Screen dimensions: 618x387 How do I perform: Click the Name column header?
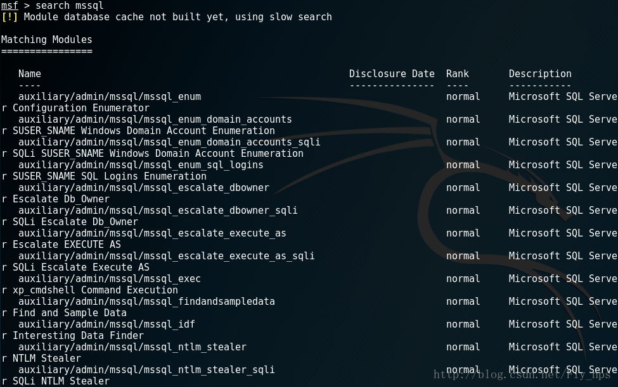(30, 74)
